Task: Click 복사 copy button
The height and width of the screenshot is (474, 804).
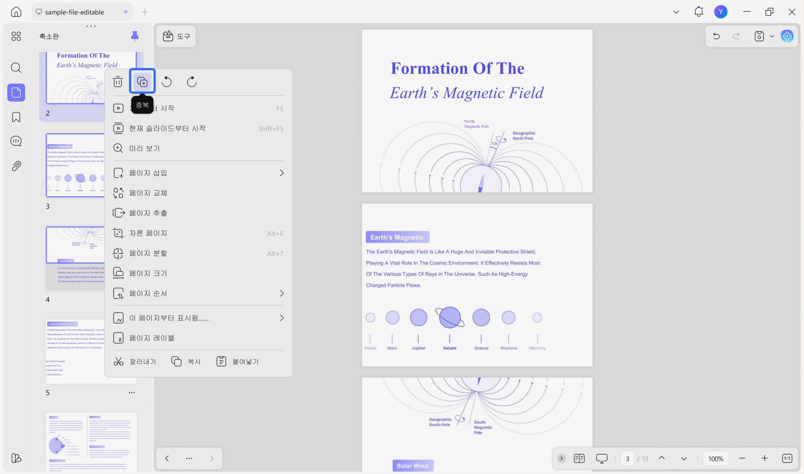Action: click(186, 362)
